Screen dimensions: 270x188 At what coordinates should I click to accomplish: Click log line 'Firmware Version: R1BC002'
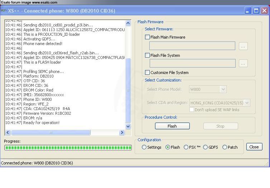[x=47, y=113]
